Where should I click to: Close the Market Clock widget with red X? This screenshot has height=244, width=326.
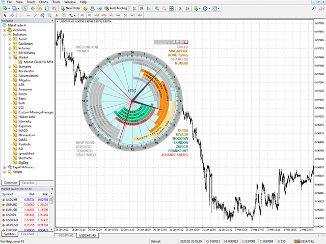(x=186, y=42)
